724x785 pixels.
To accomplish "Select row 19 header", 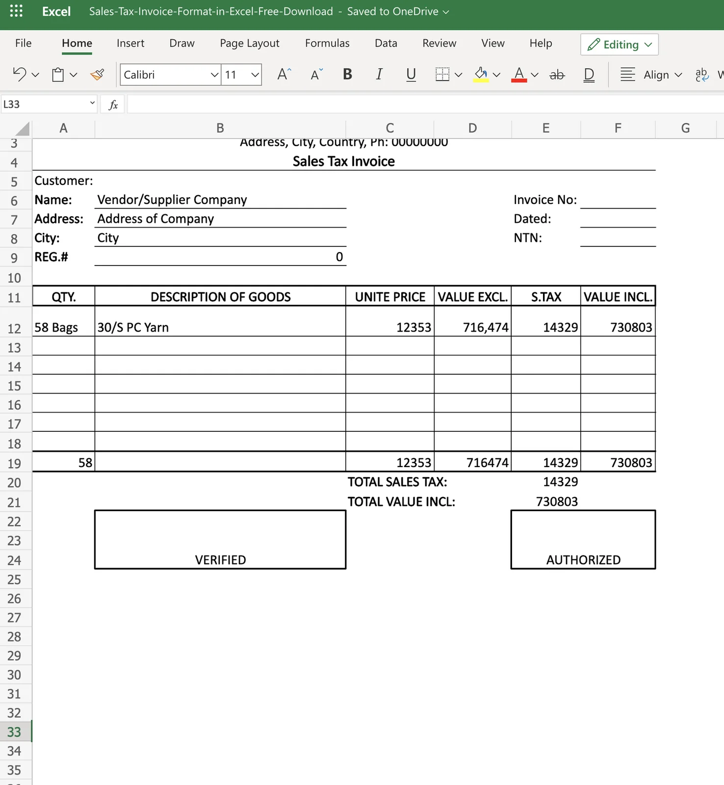I will 15,464.
